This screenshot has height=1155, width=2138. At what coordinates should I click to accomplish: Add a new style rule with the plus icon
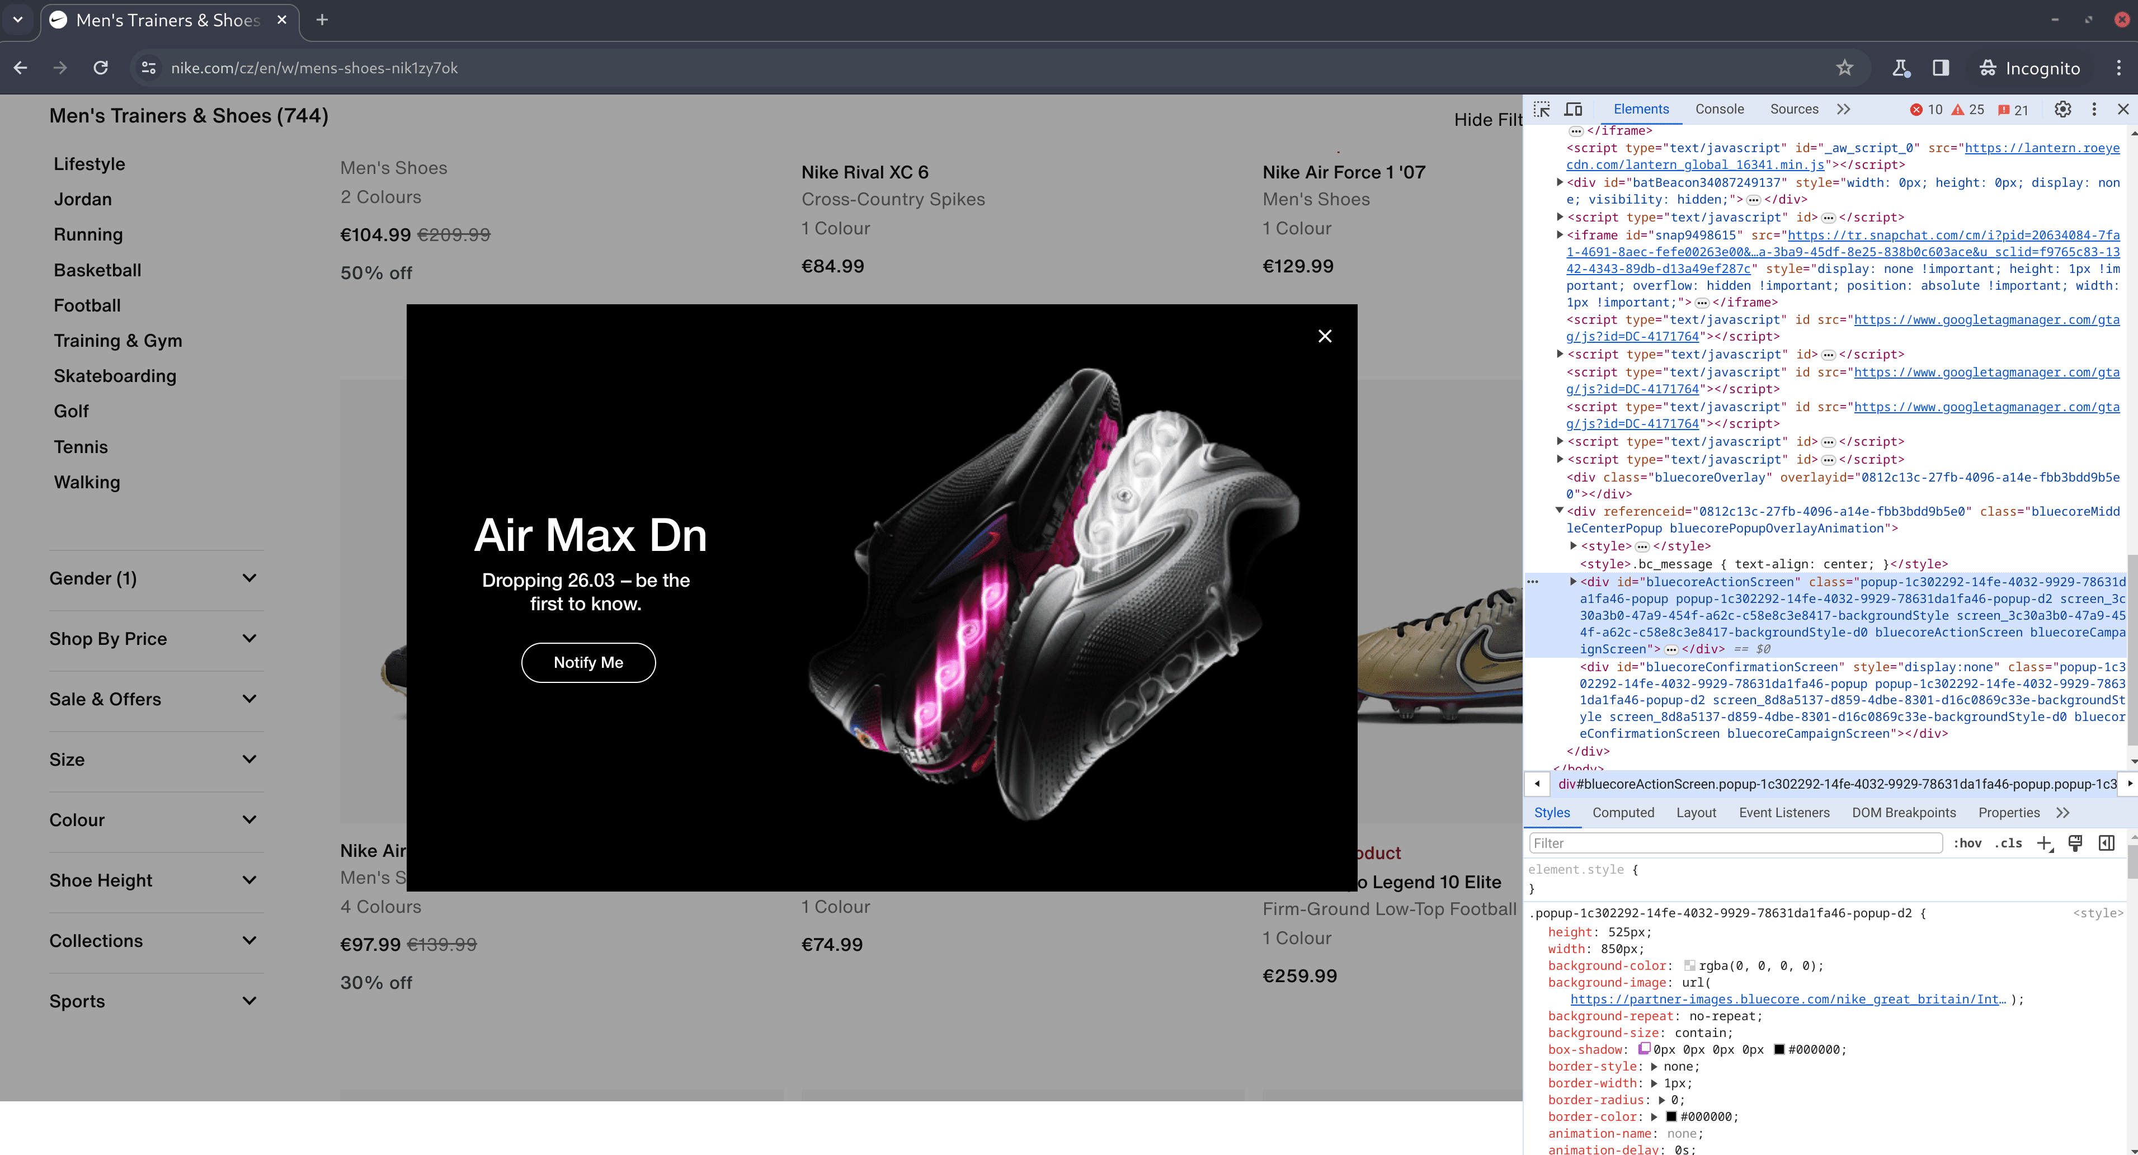2044,844
